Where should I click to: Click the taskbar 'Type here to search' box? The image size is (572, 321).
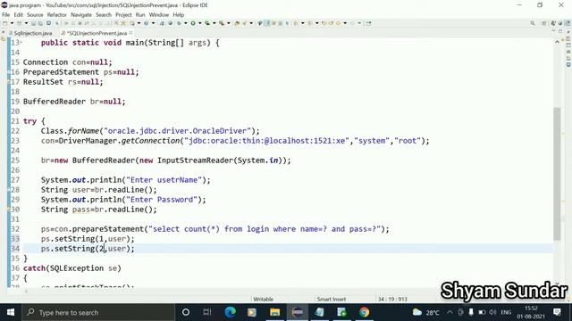98,312
